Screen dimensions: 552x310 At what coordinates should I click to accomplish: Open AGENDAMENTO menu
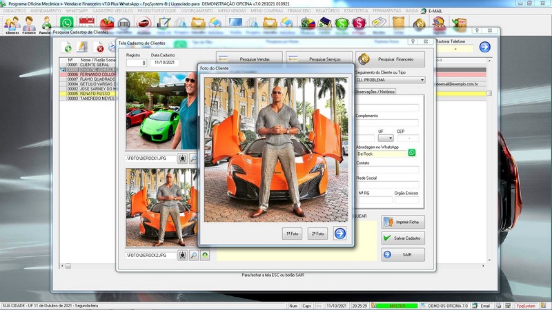[46, 11]
